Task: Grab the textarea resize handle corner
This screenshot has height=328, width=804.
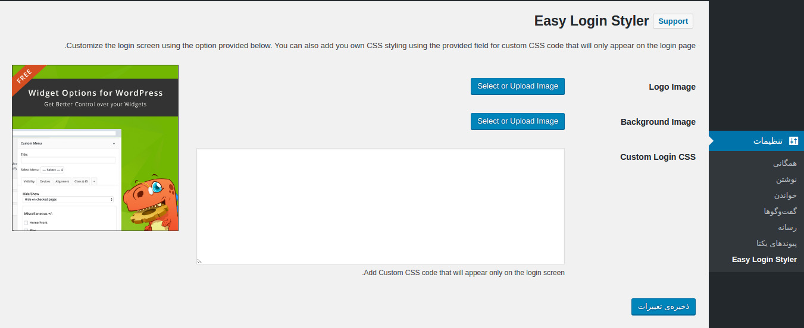Action: coord(200,261)
